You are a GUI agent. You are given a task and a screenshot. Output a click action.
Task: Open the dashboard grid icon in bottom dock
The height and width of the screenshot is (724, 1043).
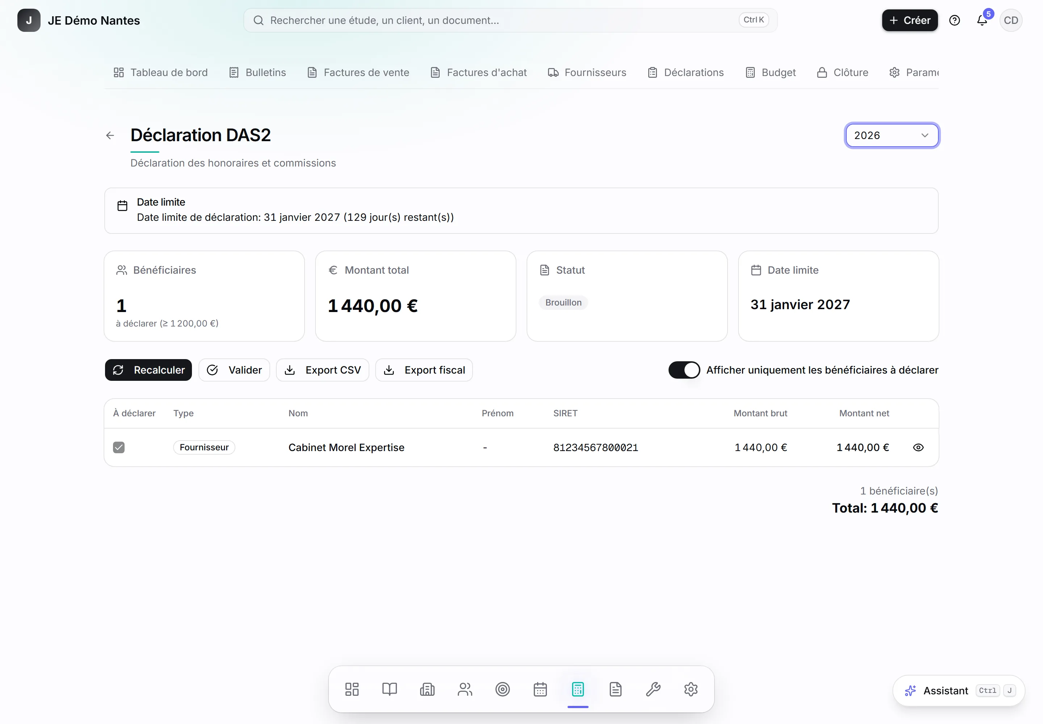[352, 690]
